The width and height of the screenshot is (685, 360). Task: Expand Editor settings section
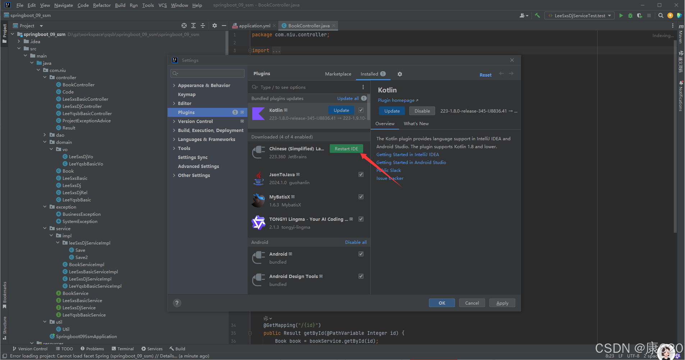(x=174, y=103)
